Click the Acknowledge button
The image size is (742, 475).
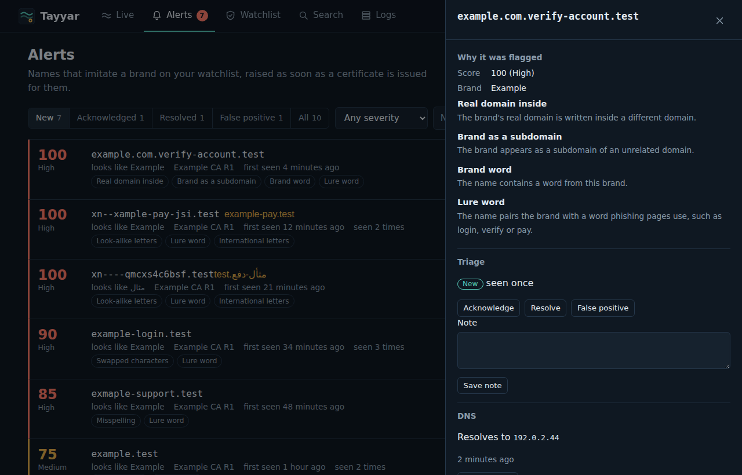click(489, 308)
